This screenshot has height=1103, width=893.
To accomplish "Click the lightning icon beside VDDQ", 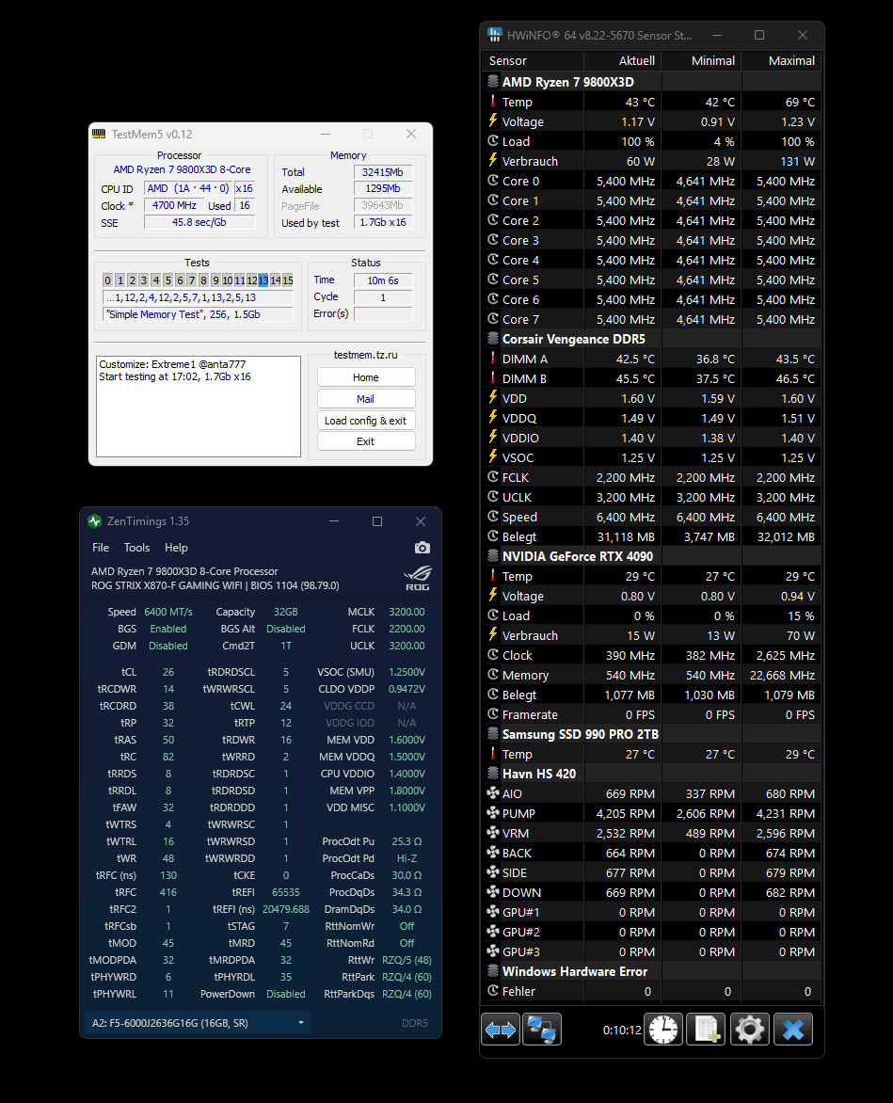I will tap(493, 417).
